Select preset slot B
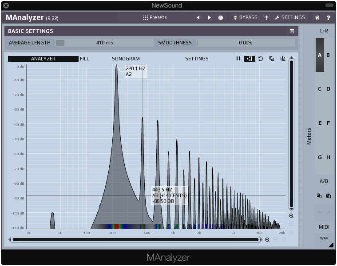337x266 pixels. tap(328, 55)
